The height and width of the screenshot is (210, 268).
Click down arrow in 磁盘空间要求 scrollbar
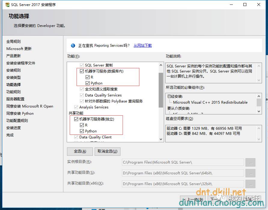click(259, 139)
